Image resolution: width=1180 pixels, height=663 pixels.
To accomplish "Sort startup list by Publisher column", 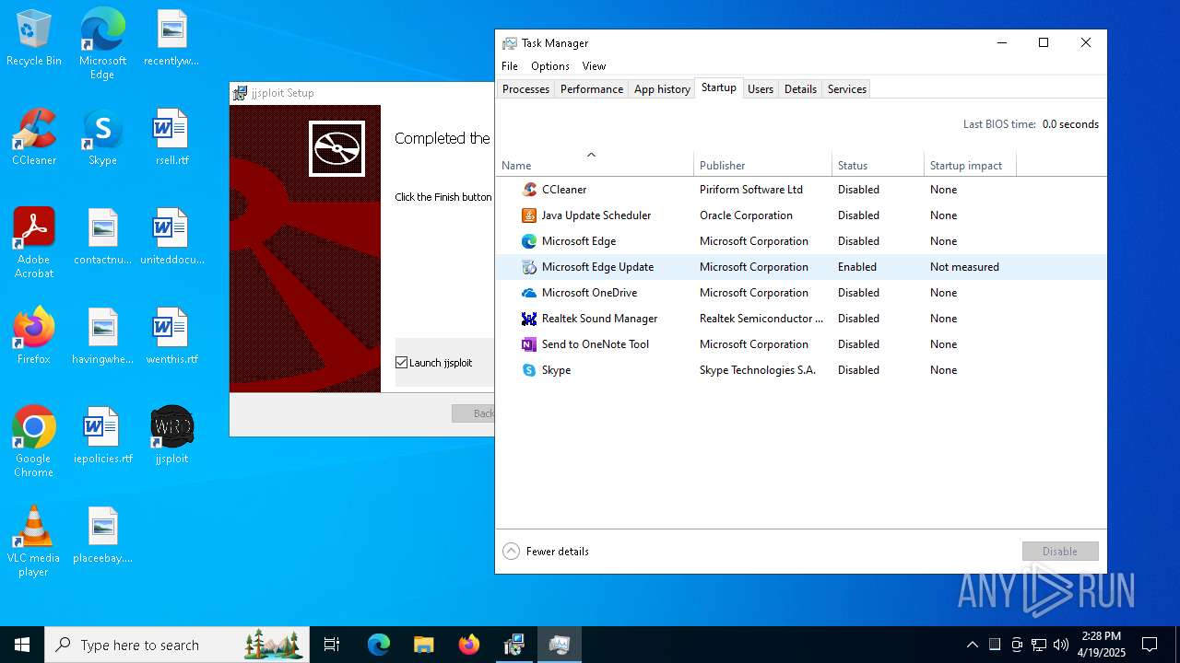I will pyautogui.click(x=763, y=166).
